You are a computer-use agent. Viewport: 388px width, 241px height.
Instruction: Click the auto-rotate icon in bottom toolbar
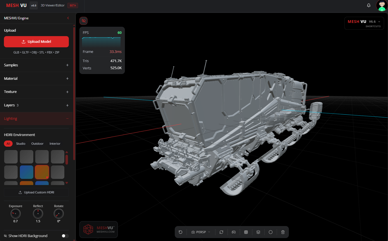point(221,232)
